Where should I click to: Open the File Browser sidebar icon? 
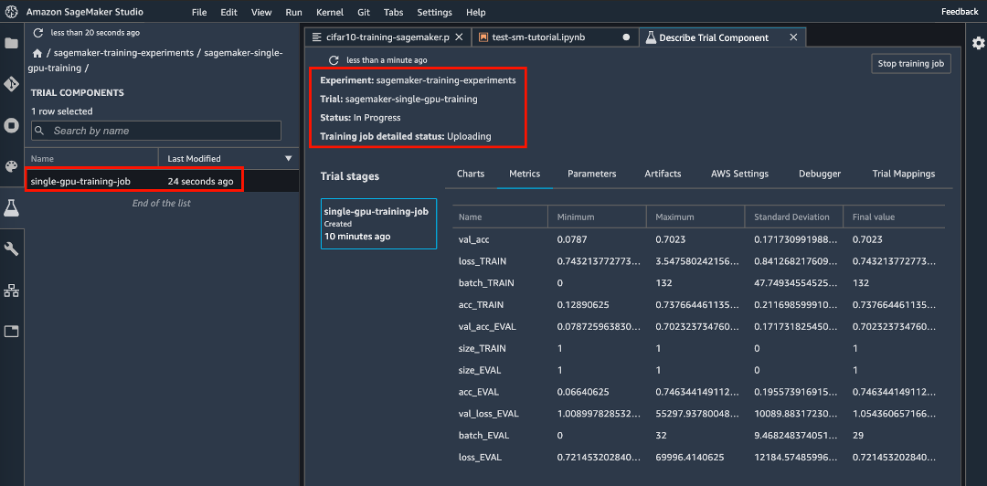click(11, 43)
